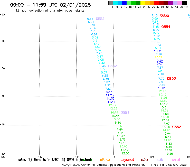Click the 70 (ft) colorbar label
Screen dimensions: 190x167
(x=184, y=7)
